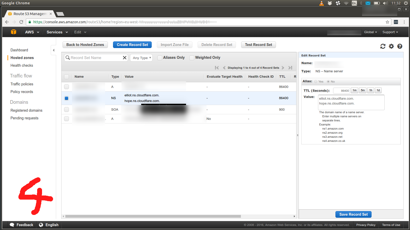Click the secure padlock icon in address bar
The image size is (410, 230).
click(30, 22)
